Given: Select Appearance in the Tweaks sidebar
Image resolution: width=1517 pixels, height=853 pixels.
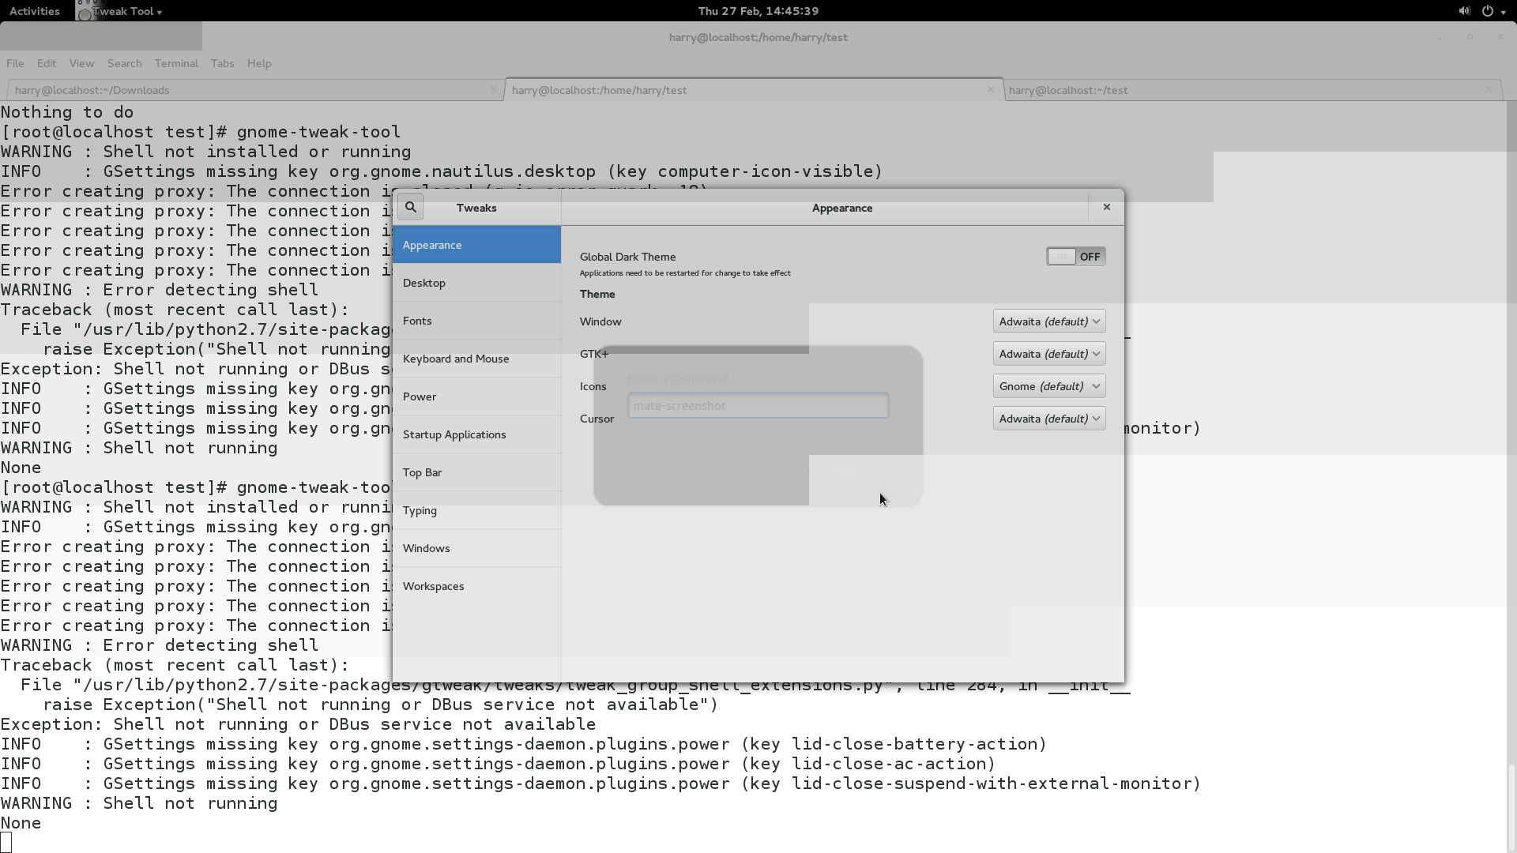Looking at the screenshot, I should pos(476,245).
